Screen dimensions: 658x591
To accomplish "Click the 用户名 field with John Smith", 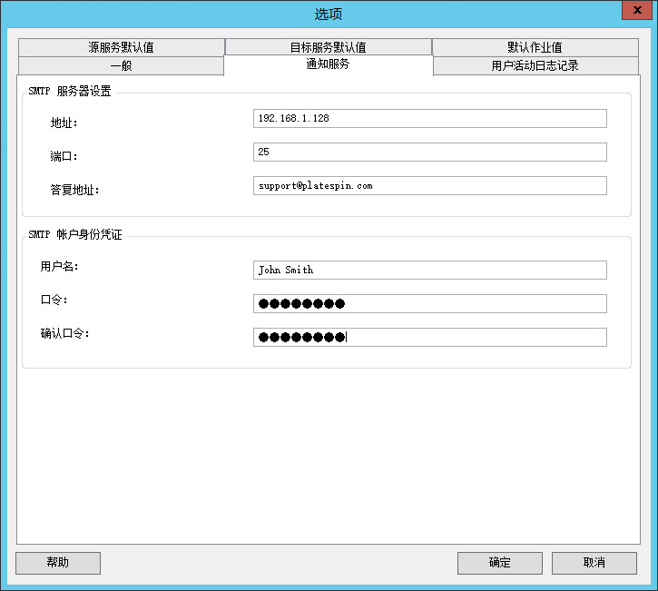I will coord(429,270).
